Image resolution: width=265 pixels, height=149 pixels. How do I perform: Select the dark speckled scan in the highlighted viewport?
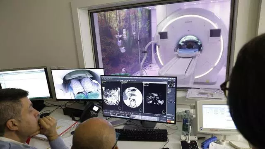click(154, 99)
